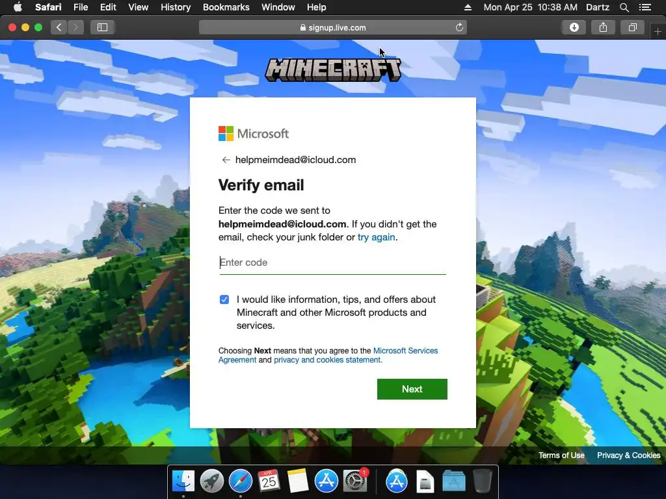The width and height of the screenshot is (666, 499).
Task: Open the View menu
Action: click(138, 7)
